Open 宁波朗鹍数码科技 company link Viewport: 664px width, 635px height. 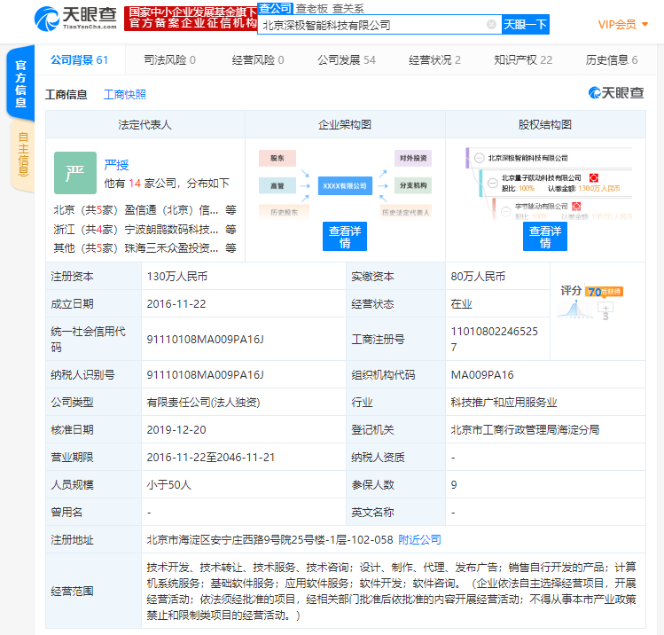[171, 229]
